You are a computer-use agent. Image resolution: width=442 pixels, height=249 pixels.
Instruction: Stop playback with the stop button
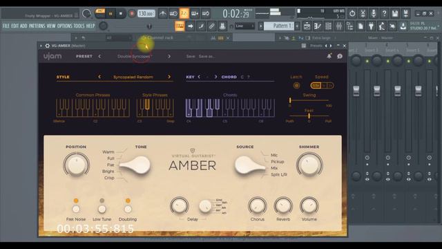pos(121,13)
